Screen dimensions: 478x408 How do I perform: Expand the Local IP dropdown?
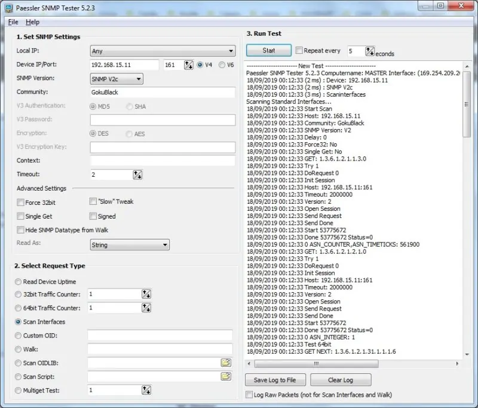tap(163, 51)
